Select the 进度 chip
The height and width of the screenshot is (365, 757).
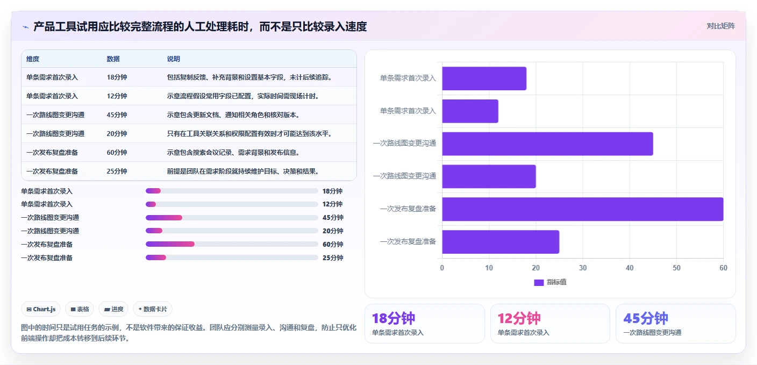pos(113,309)
